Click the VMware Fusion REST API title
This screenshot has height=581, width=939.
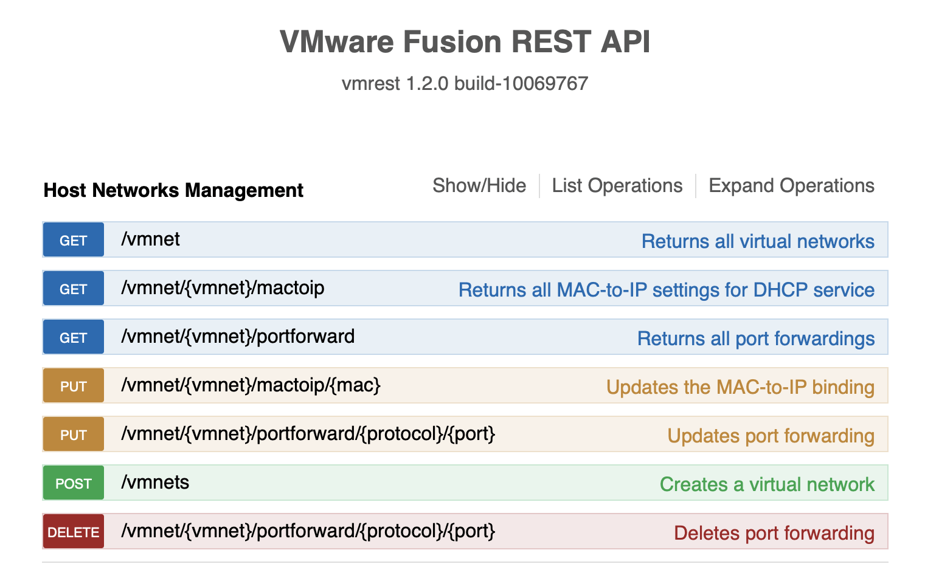pos(465,42)
